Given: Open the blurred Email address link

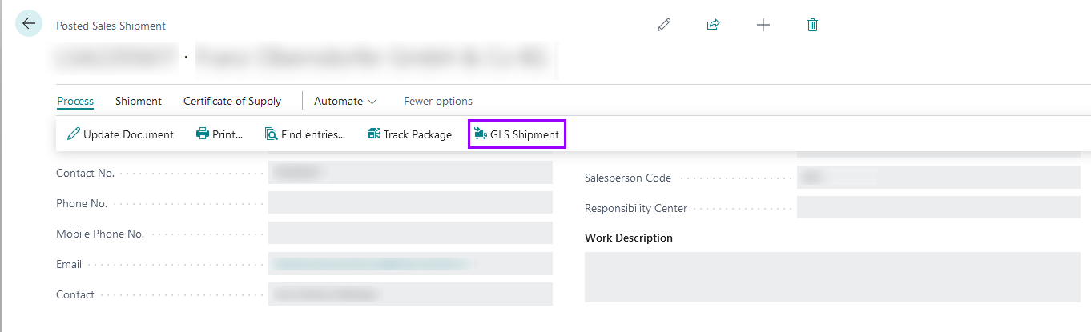Looking at the screenshot, I should pos(372,264).
